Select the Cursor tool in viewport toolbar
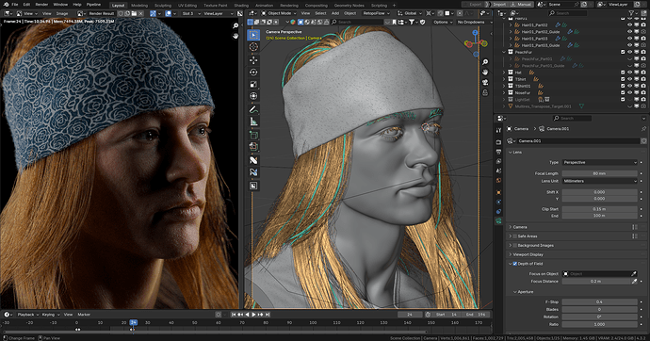The width and height of the screenshot is (650, 341). click(253, 47)
